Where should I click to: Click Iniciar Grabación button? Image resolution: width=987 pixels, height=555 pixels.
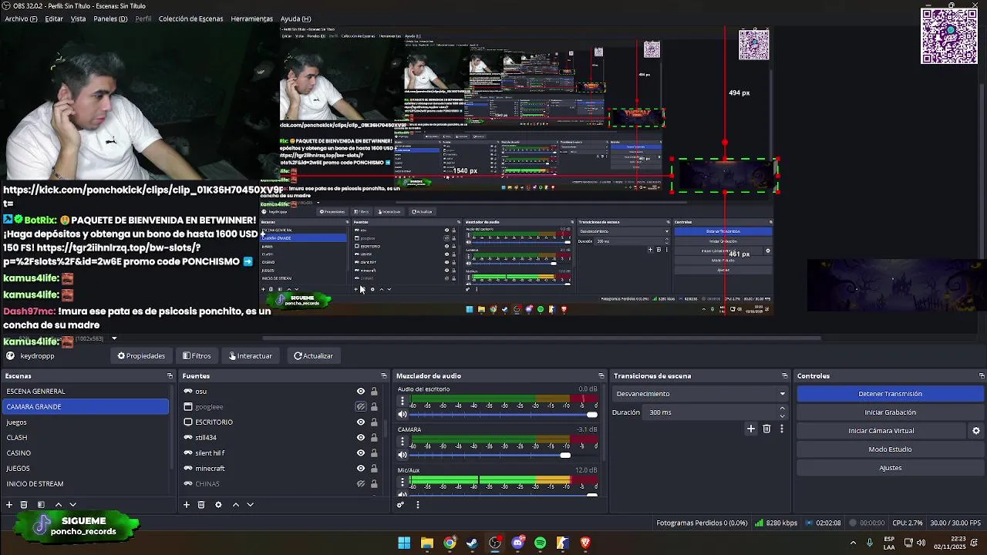[x=890, y=412]
